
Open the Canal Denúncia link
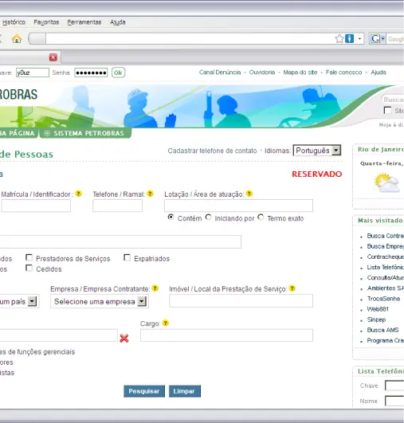click(220, 72)
